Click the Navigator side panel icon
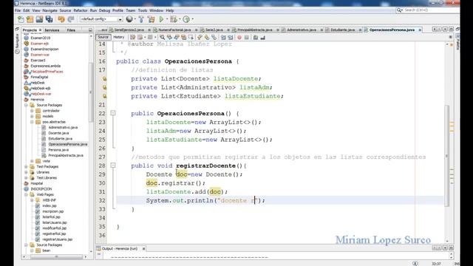Screen dimensions: 473x266 [x=17, y=44]
